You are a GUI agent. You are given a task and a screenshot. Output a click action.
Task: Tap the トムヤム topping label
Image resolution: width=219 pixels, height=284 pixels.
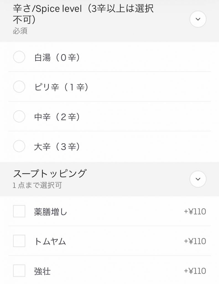(x=50, y=242)
